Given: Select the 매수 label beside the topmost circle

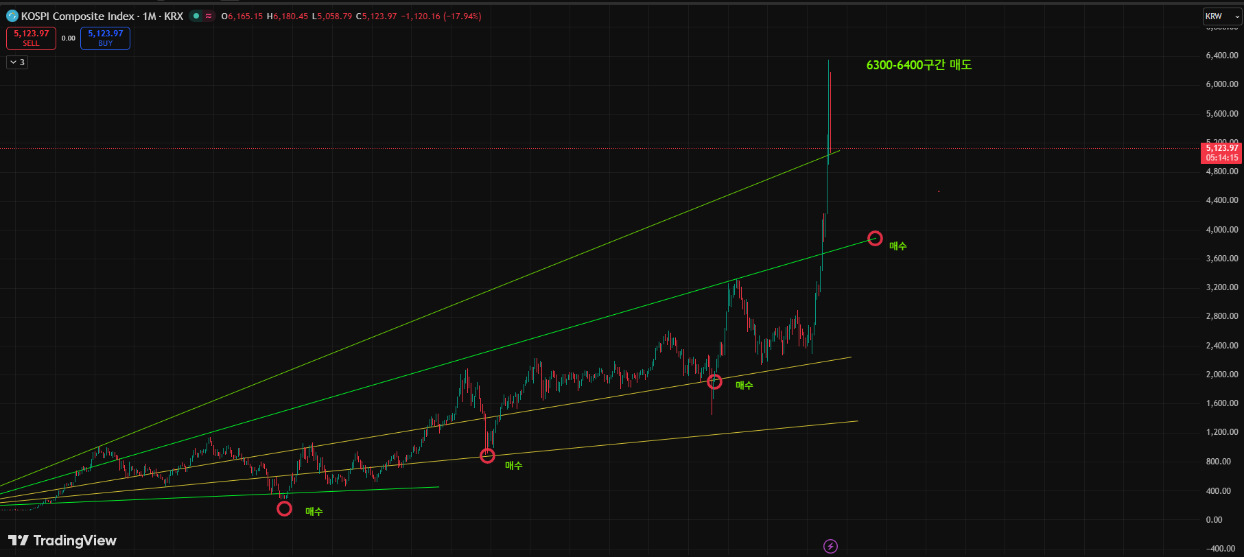Looking at the screenshot, I should tap(897, 246).
